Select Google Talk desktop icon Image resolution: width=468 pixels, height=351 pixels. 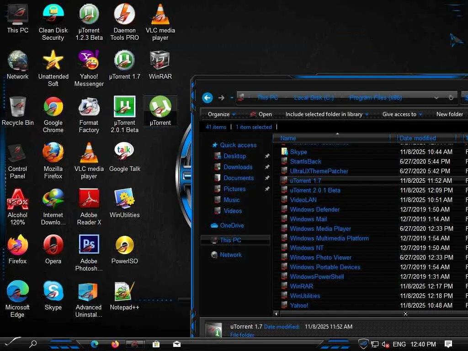[x=124, y=157]
